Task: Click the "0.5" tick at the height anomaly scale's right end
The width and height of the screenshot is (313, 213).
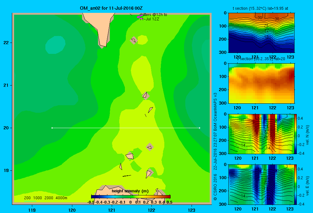Action: [169, 202]
